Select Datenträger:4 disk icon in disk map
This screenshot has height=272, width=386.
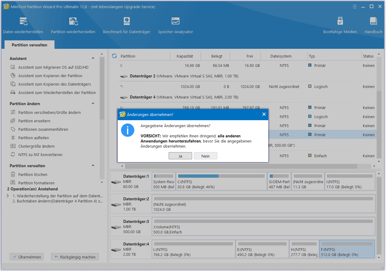116,250
